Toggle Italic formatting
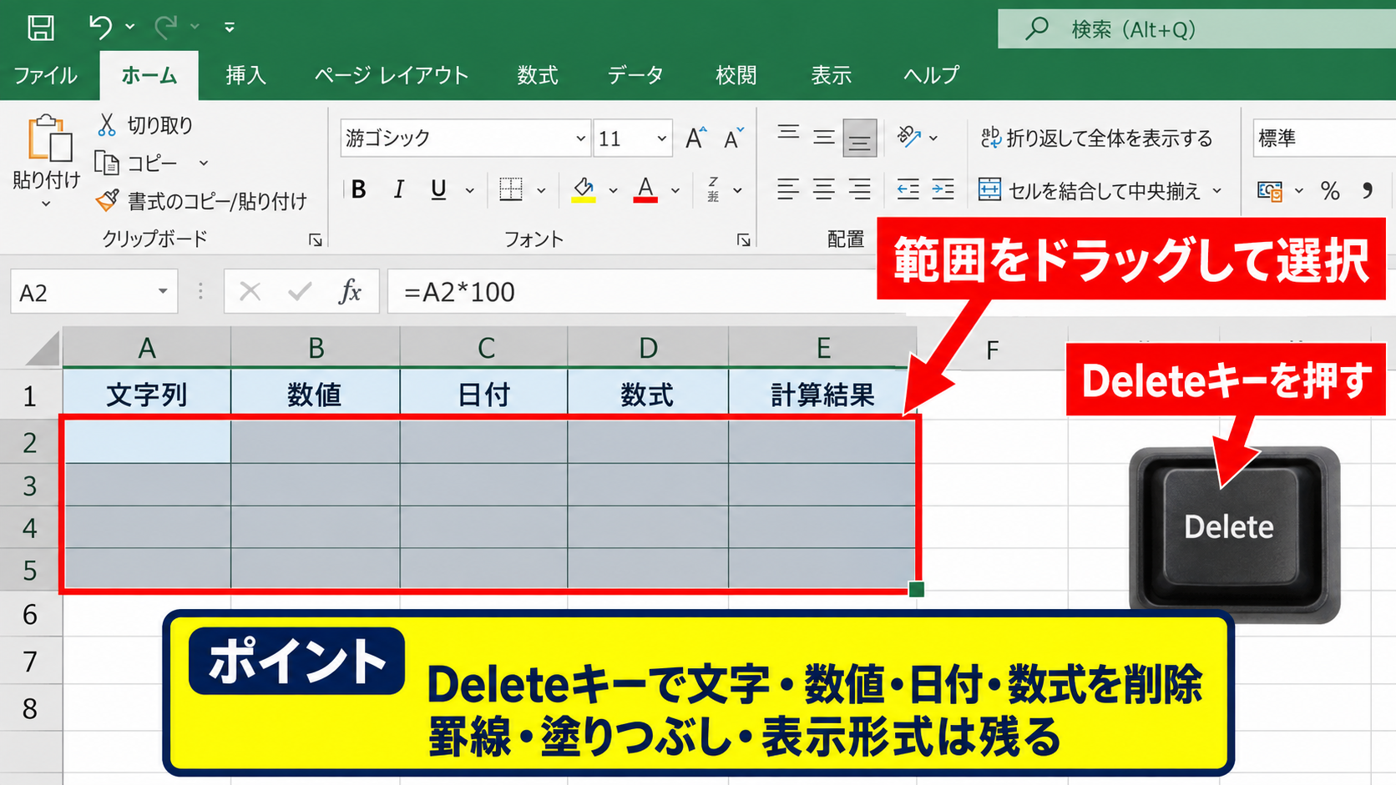 pos(398,190)
